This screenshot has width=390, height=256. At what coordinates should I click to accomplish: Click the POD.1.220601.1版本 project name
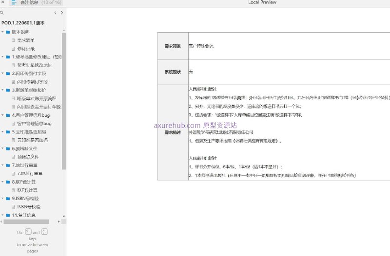[23, 23]
